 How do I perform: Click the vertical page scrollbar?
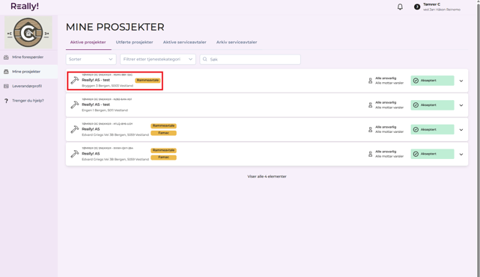pos(478,139)
